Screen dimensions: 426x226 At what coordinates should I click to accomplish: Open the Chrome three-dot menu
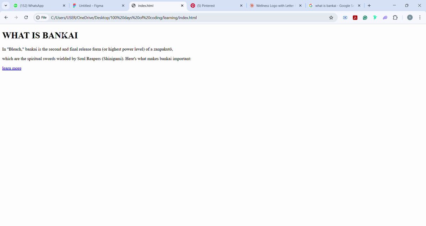click(420, 17)
